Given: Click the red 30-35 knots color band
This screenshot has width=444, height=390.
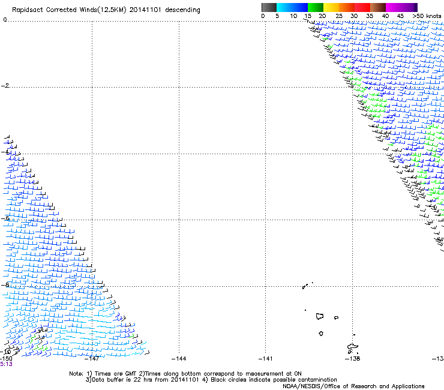Looking at the screenshot, I should 362,7.
